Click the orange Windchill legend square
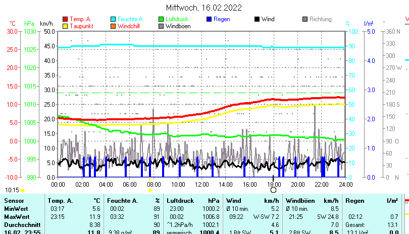 click(x=113, y=26)
